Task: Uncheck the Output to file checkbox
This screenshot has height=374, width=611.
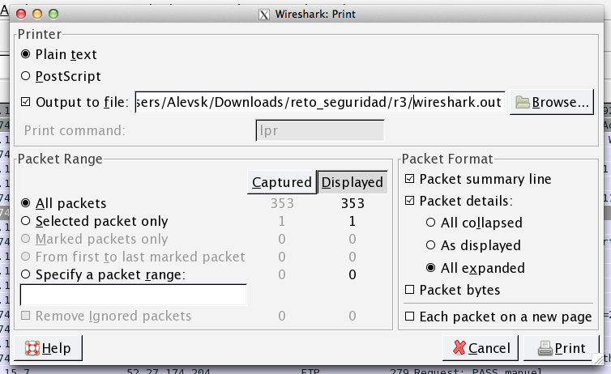Action: pyautogui.click(x=26, y=102)
